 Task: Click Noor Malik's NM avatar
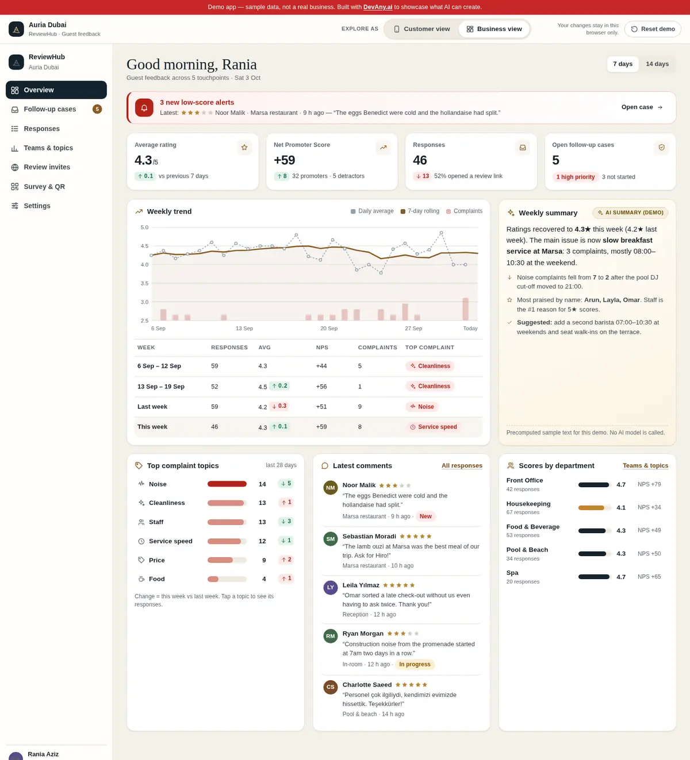pyautogui.click(x=331, y=488)
